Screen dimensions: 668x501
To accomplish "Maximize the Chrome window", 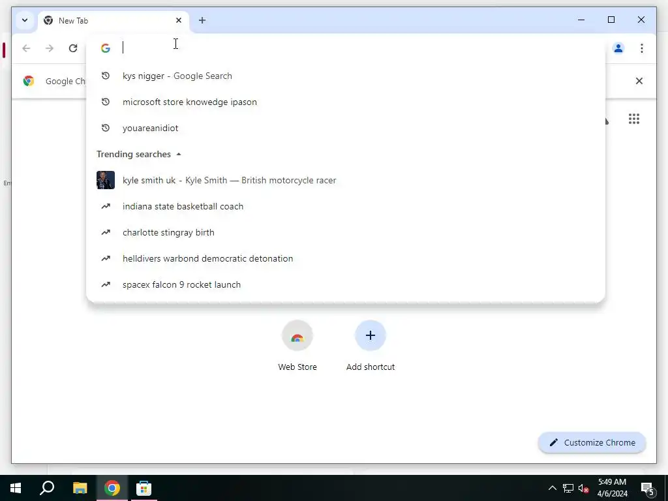I will pyautogui.click(x=611, y=20).
